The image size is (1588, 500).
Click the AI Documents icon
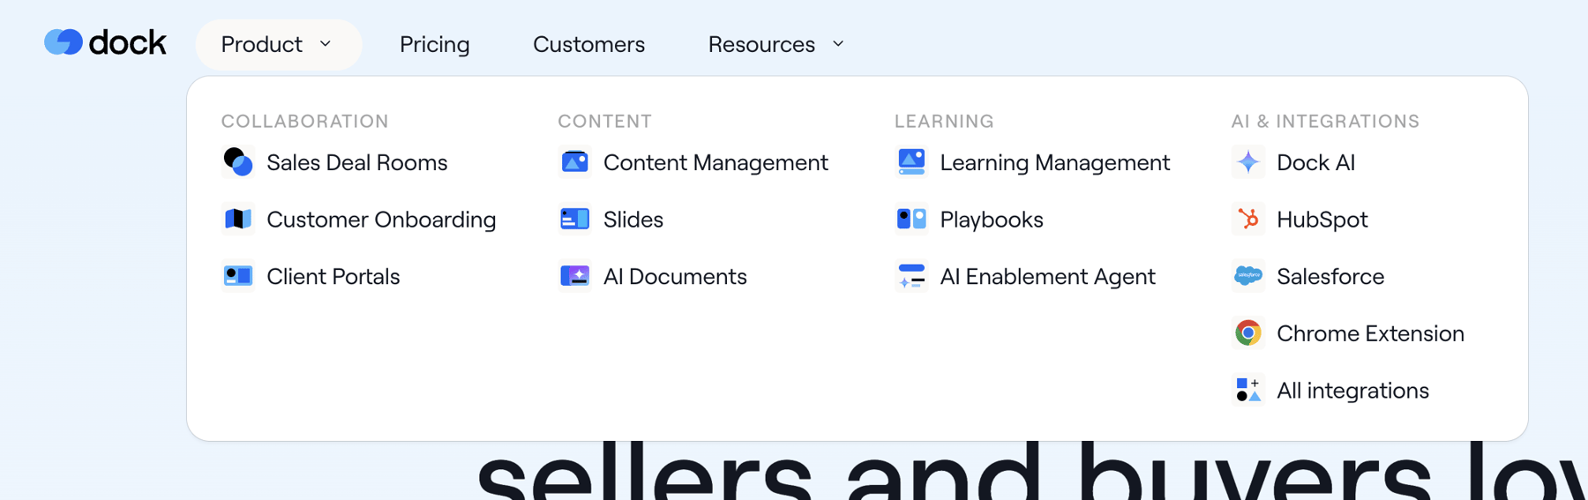(x=575, y=276)
